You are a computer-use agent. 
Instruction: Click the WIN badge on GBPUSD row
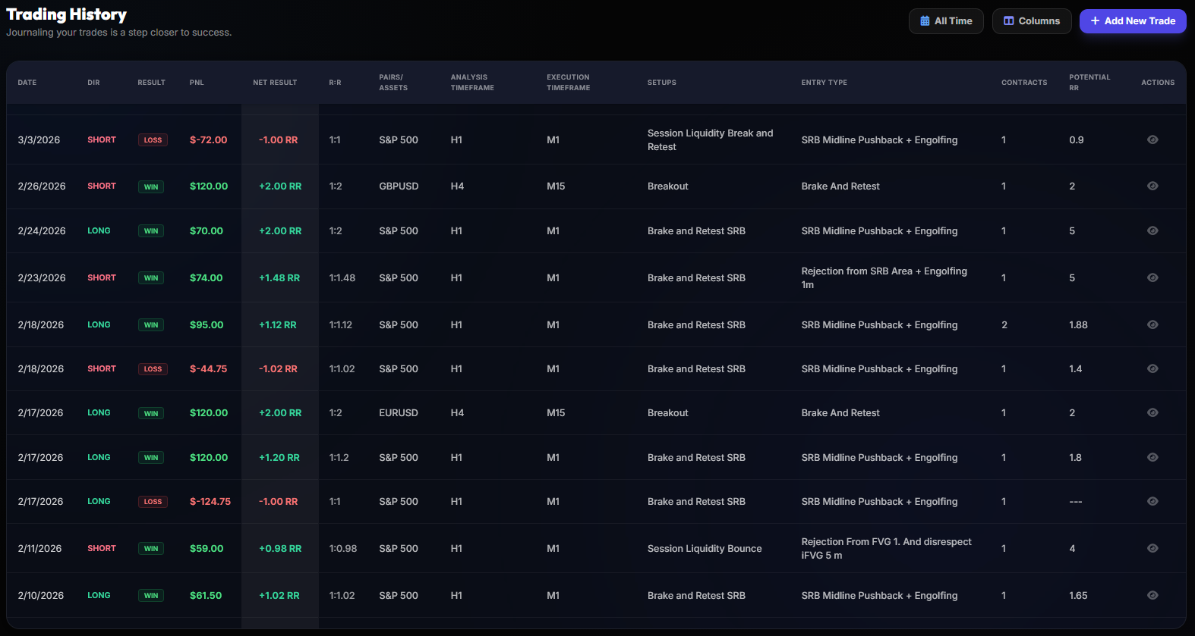[151, 186]
